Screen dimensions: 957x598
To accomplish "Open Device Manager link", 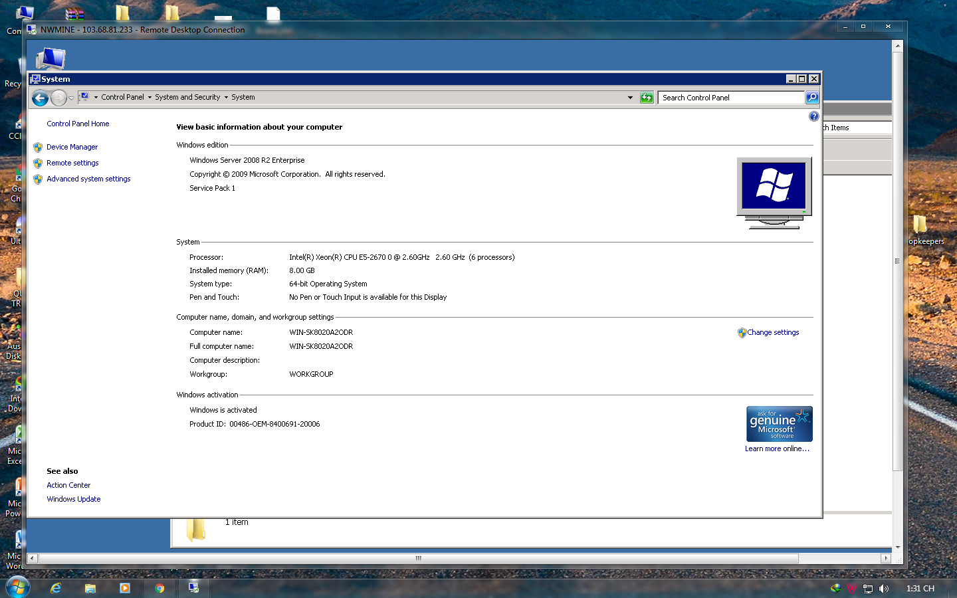I will 72,147.
